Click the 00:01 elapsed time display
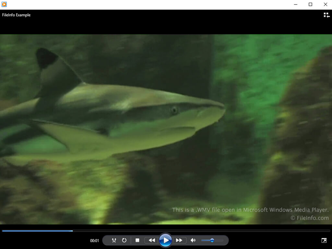 coord(94,241)
